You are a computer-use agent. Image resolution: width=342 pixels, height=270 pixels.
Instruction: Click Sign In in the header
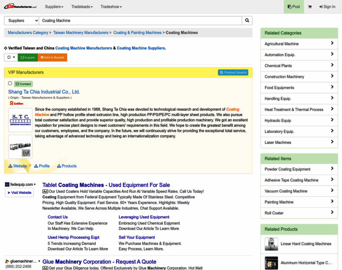pyautogui.click(x=327, y=7)
